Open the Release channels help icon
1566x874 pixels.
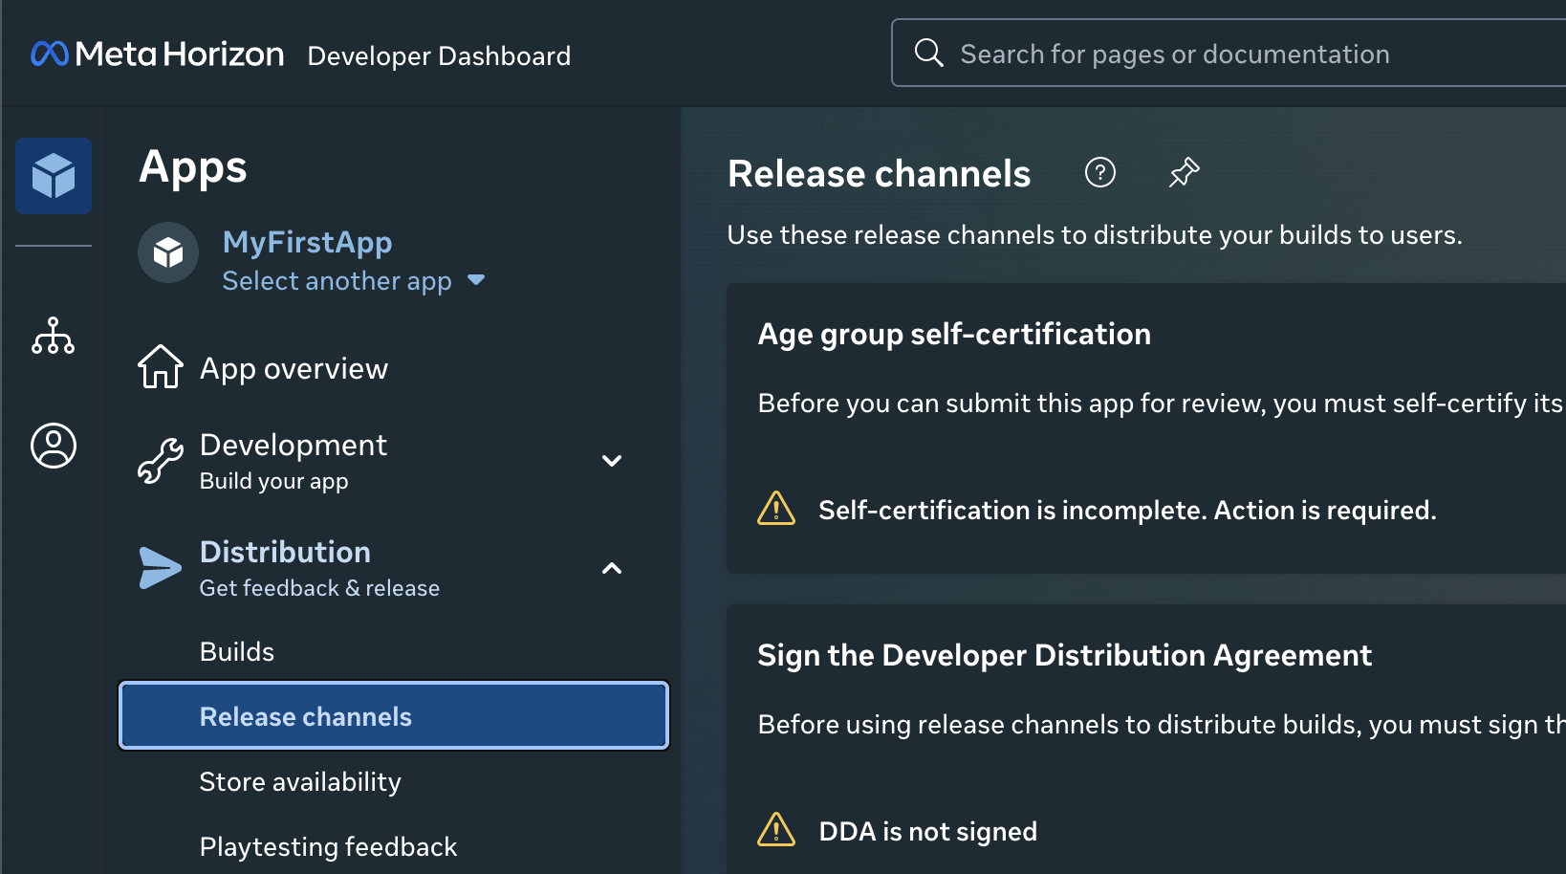click(x=1100, y=172)
